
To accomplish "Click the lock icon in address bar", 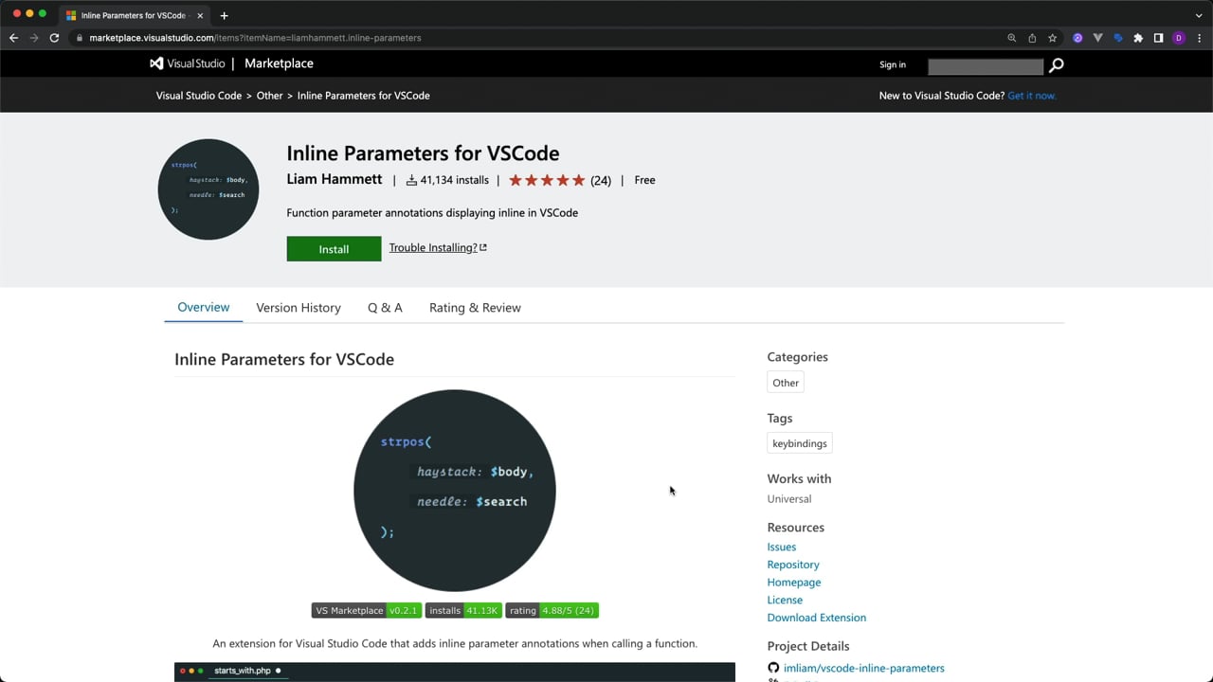I will [81, 38].
